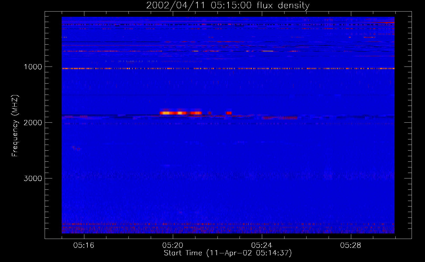Image resolution: width=425 pixels, height=262 pixels.
Task: Click the 05:20 time tick label
Action: click(173, 245)
